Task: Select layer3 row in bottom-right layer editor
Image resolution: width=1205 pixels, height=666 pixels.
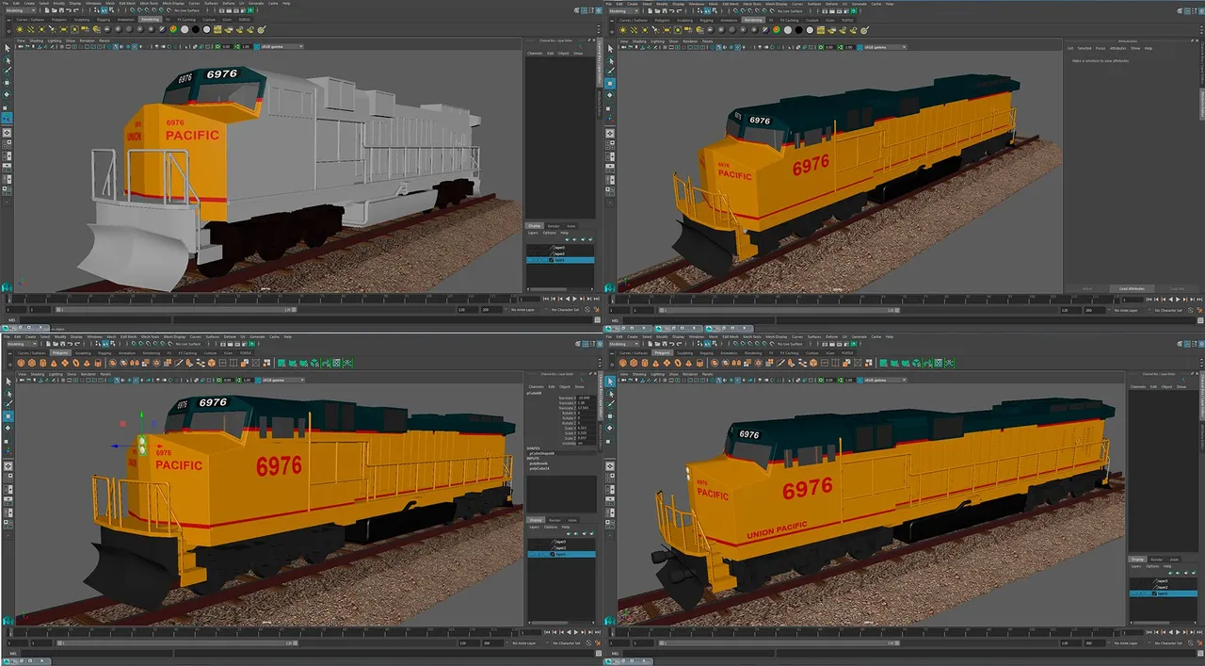Action: coord(1164,581)
